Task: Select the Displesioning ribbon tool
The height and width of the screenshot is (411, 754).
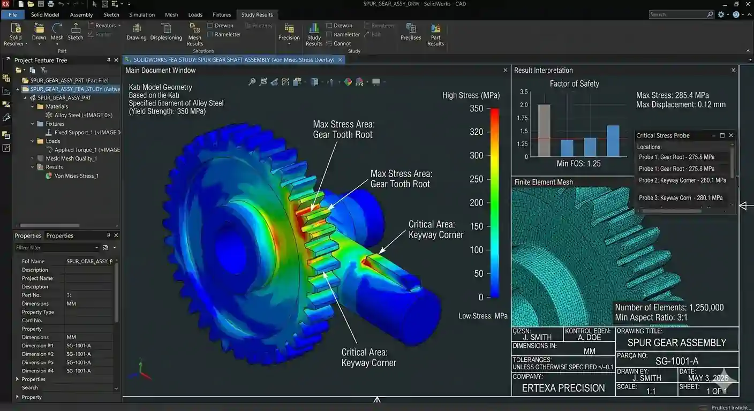Action: point(166,32)
